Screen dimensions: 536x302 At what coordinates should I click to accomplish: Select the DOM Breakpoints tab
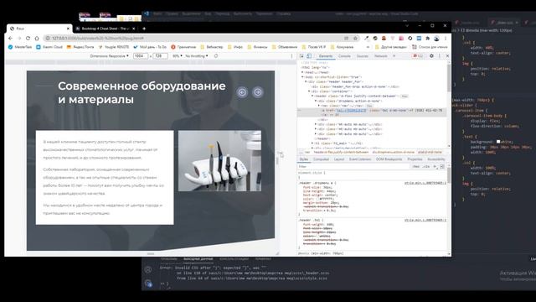click(389, 159)
